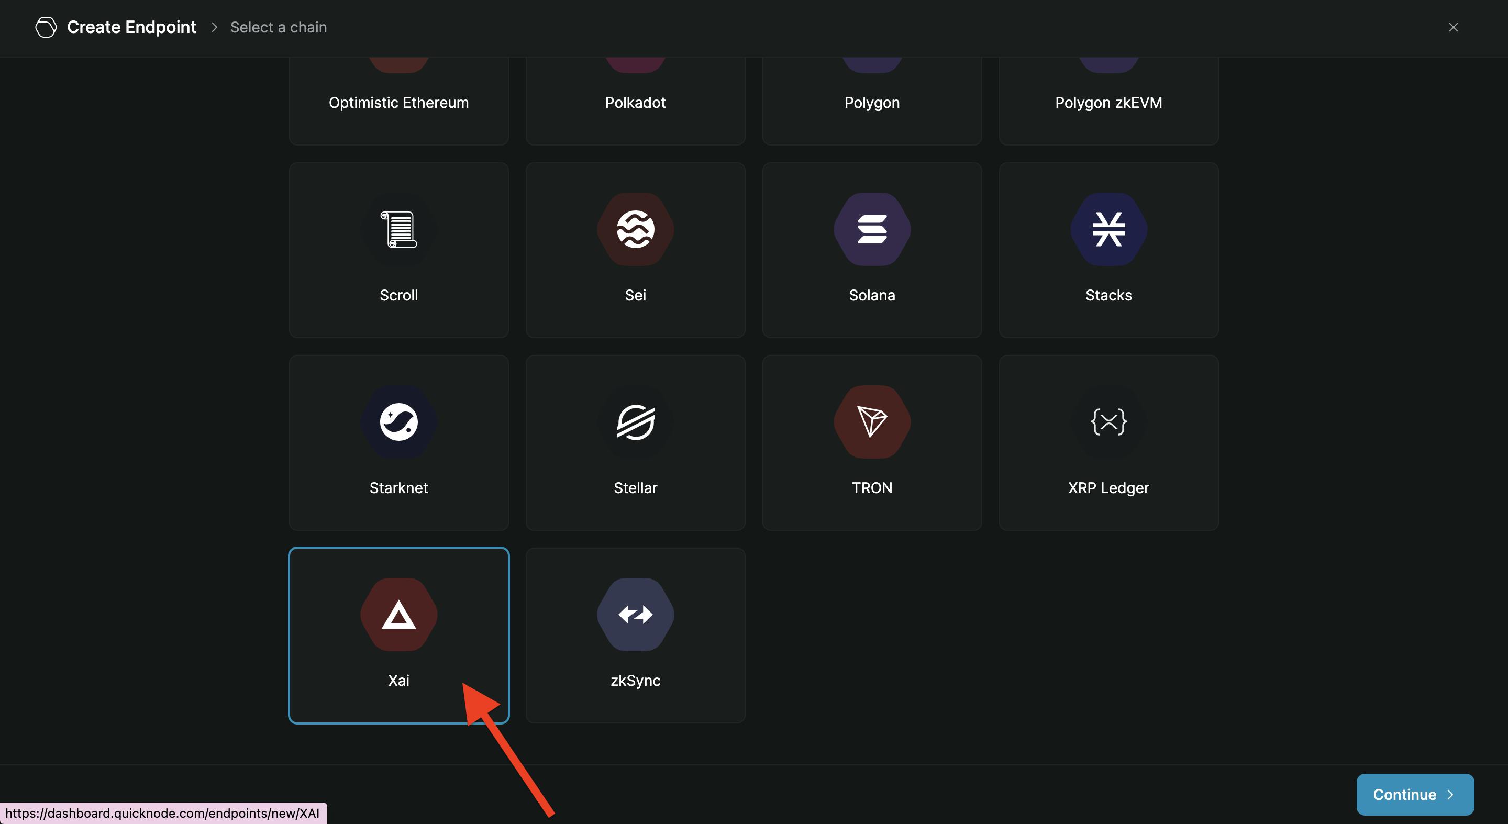Viewport: 1508px width, 824px height.
Task: Click the QuickNode logo in header
Action: (x=46, y=27)
